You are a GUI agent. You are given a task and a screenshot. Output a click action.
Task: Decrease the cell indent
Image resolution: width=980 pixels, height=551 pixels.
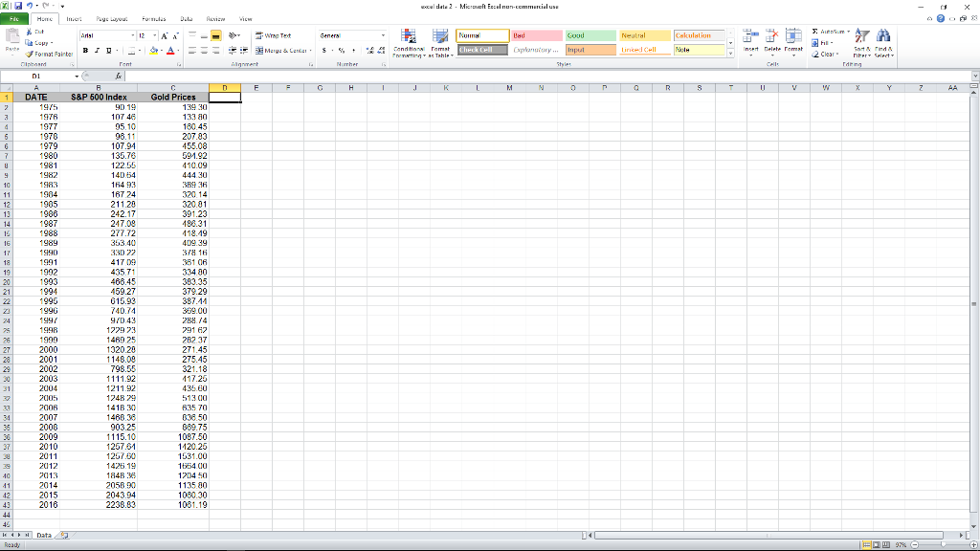coord(233,51)
